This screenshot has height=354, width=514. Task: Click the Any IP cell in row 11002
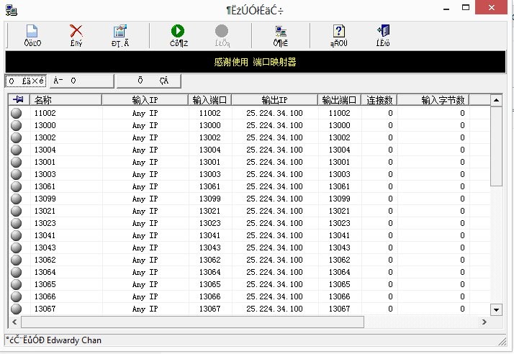tap(145, 113)
